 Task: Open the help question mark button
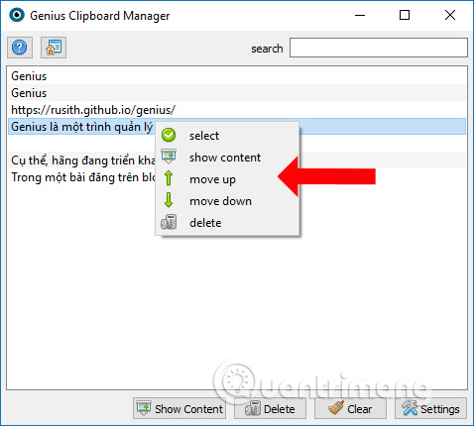[20, 48]
